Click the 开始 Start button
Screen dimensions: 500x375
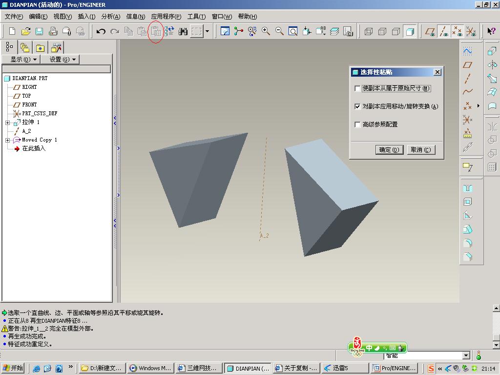13,368
